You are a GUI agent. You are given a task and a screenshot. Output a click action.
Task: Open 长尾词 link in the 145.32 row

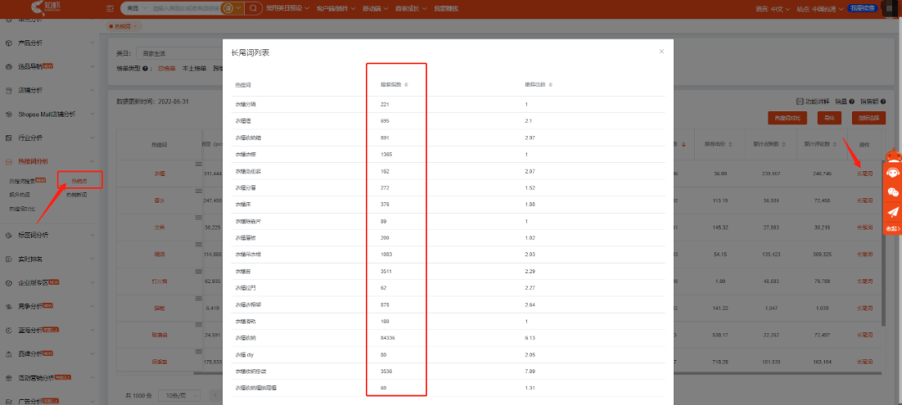tap(864, 227)
